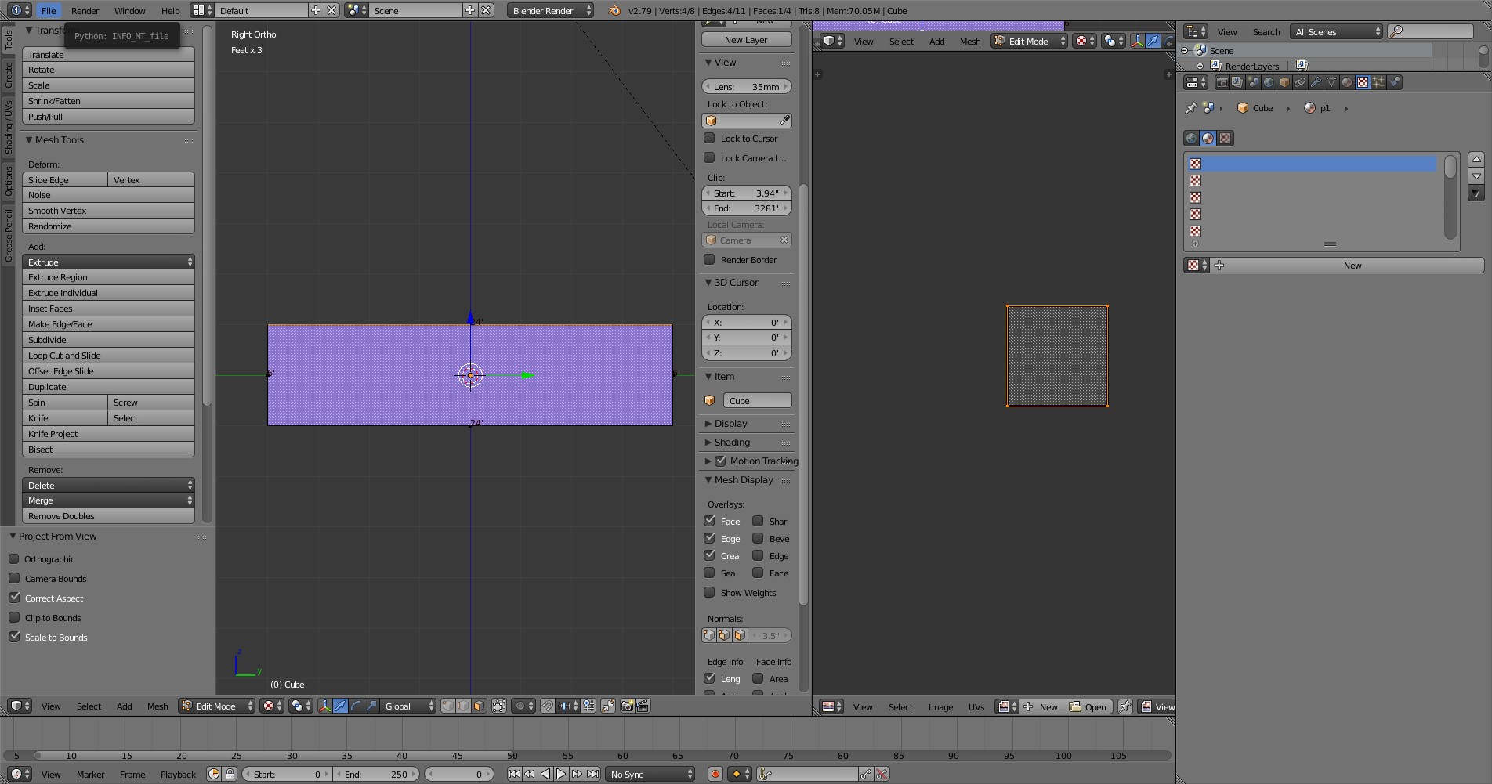Switch to face select mode
Image resolution: width=1492 pixels, height=784 pixels.
(x=479, y=706)
